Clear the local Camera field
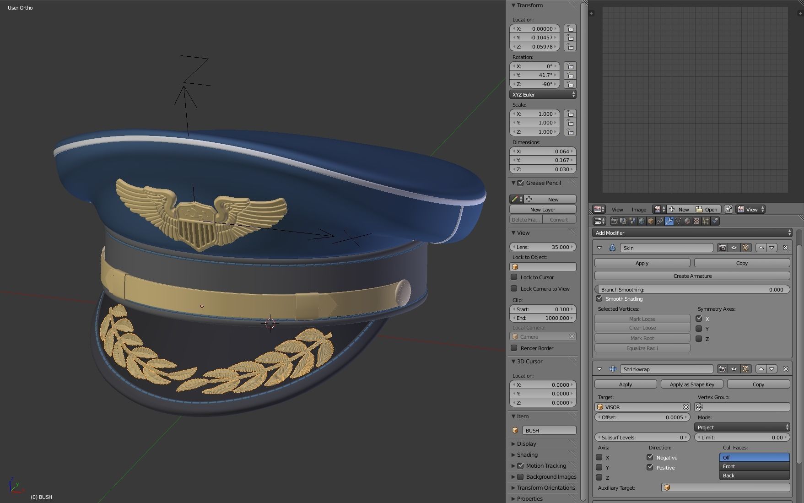Screen dimensions: 804x503 572,336
